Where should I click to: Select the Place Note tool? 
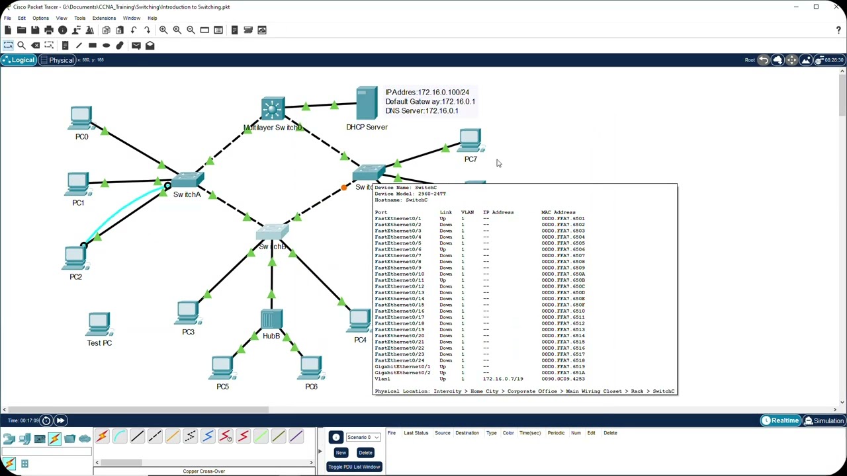tap(65, 46)
